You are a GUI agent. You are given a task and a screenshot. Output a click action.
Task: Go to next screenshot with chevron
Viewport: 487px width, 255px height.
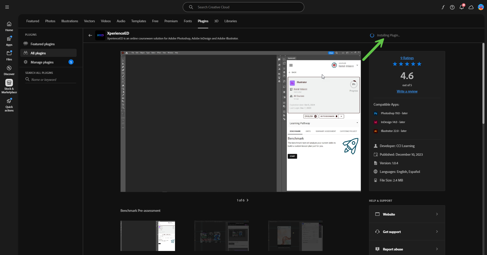[x=248, y=200]
